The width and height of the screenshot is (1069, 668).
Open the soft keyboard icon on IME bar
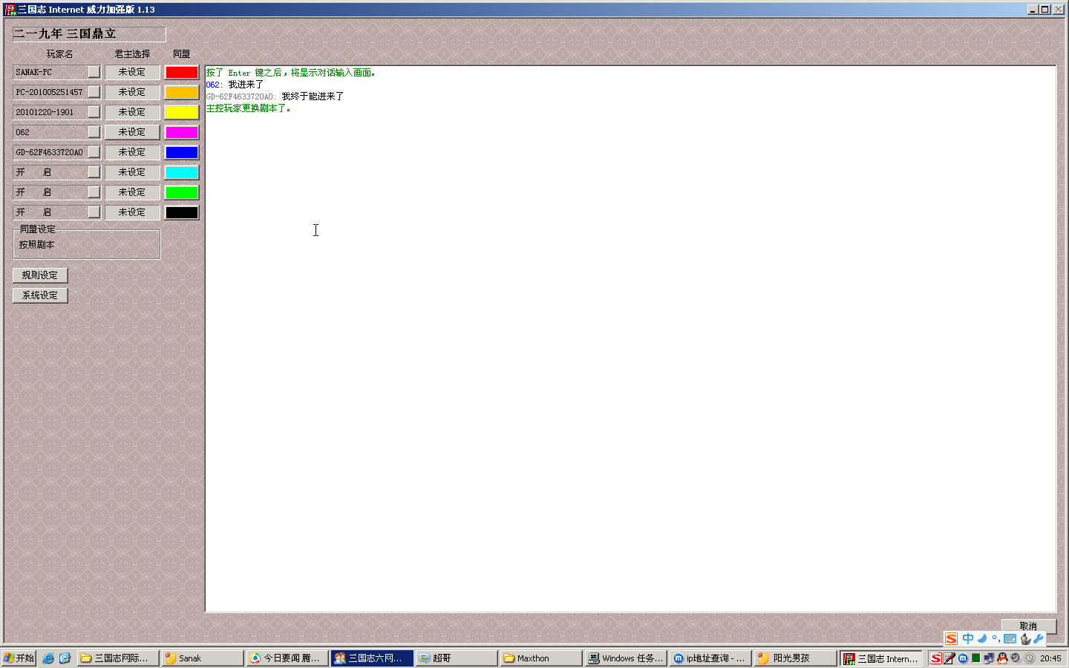[1010, 639]
